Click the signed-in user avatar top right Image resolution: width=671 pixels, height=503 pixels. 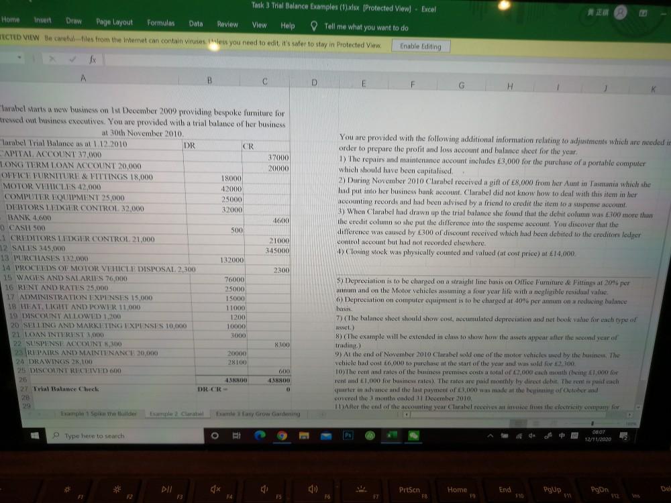619,13
